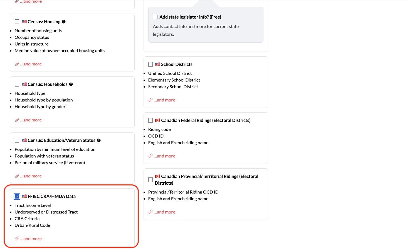Viewport: 412px width, 249px height.
Task: Click the US flag beside FFIEC CRA/HMDA Data
Action: [x=24, y=196]
